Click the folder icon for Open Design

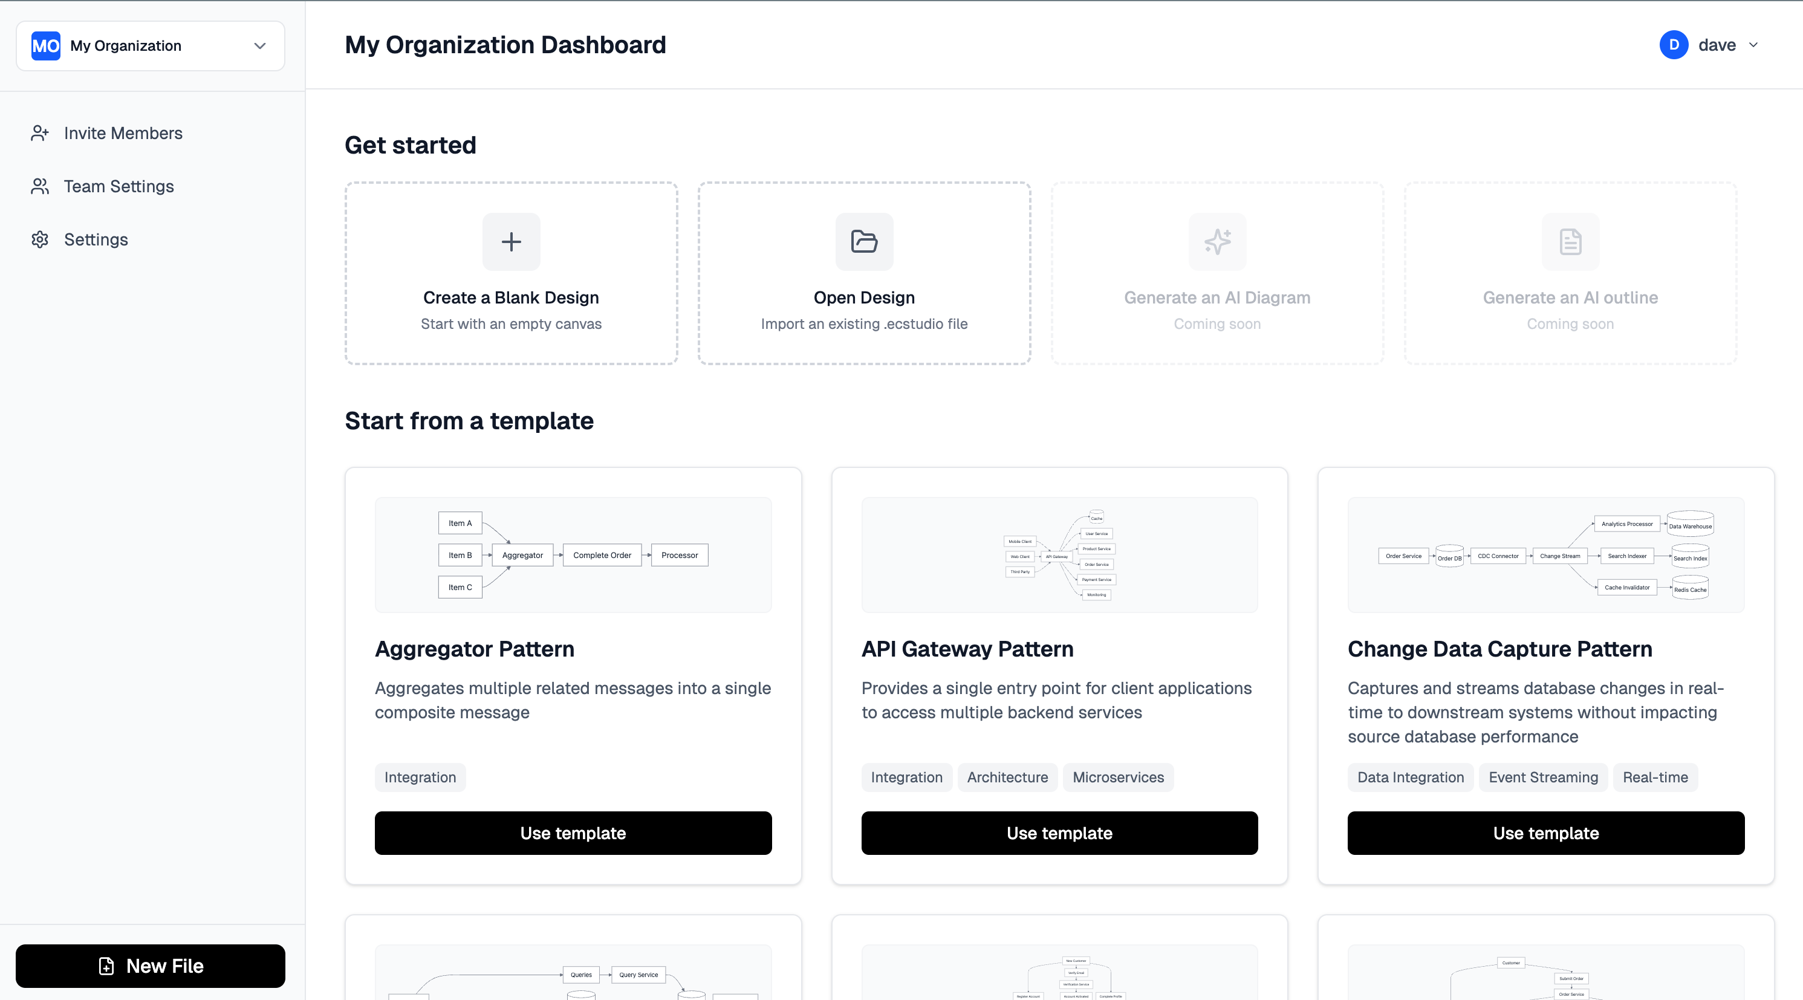pyautogui.click(x=863, y=241)
